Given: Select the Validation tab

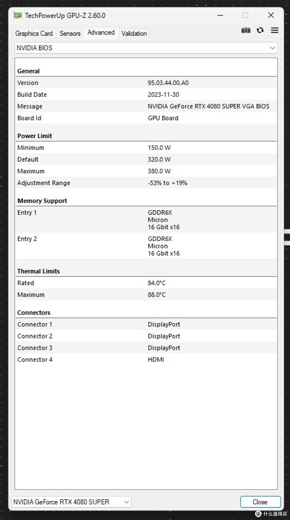Looking at the screenshot, I should [x=134, y=33].
